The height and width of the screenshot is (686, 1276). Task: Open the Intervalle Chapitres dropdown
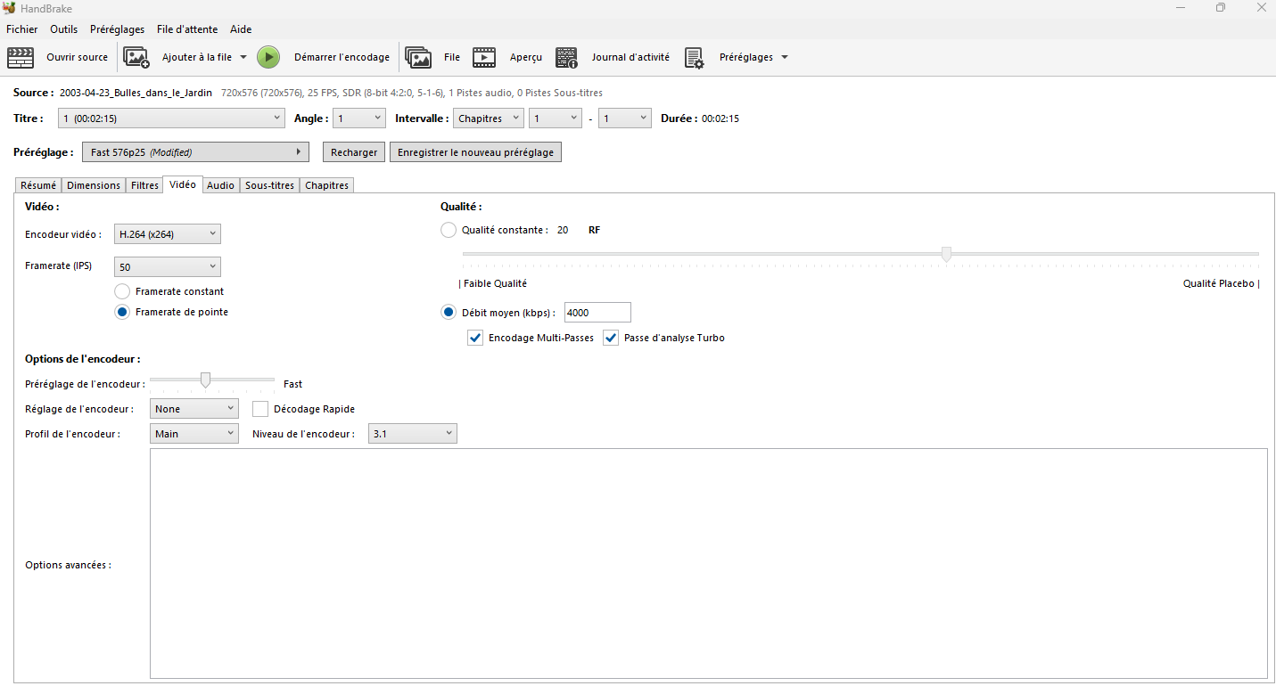488,118
